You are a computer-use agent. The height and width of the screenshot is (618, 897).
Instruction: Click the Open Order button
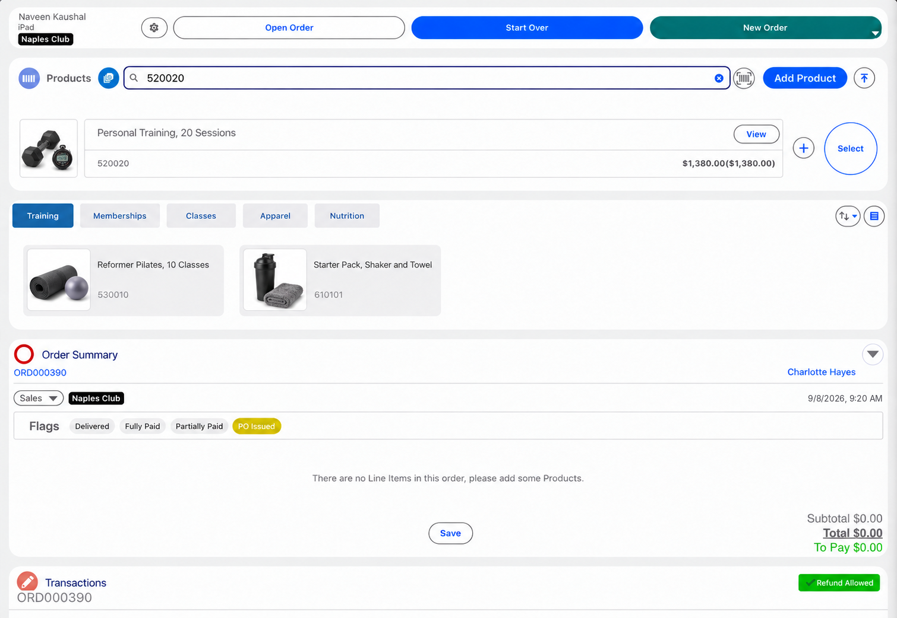pyautogui.click(x=289, y=28)
